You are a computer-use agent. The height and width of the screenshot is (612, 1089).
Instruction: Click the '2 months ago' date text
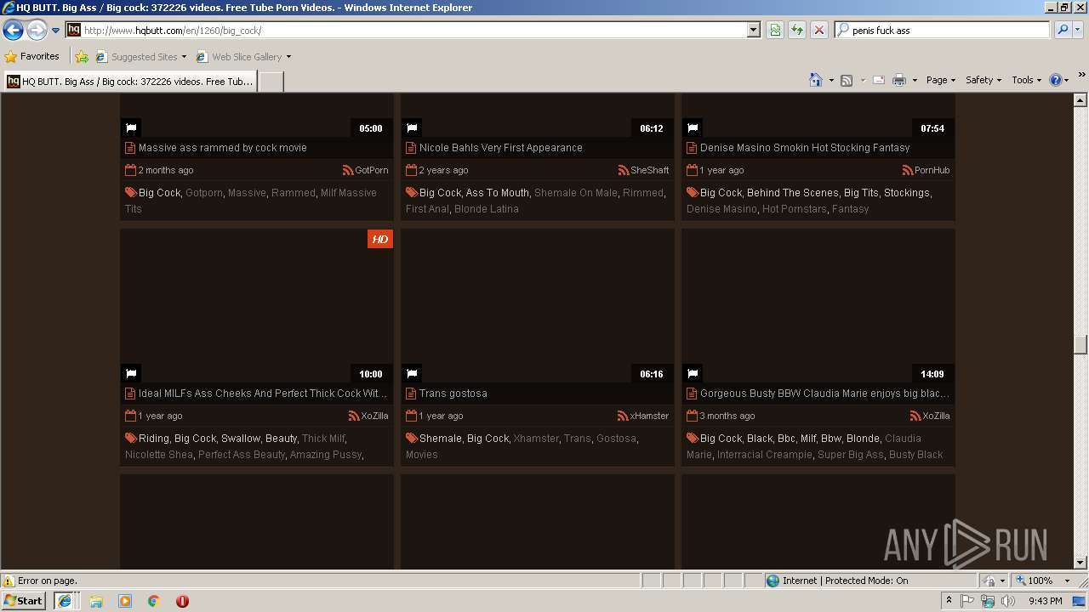tap(166, 170)
